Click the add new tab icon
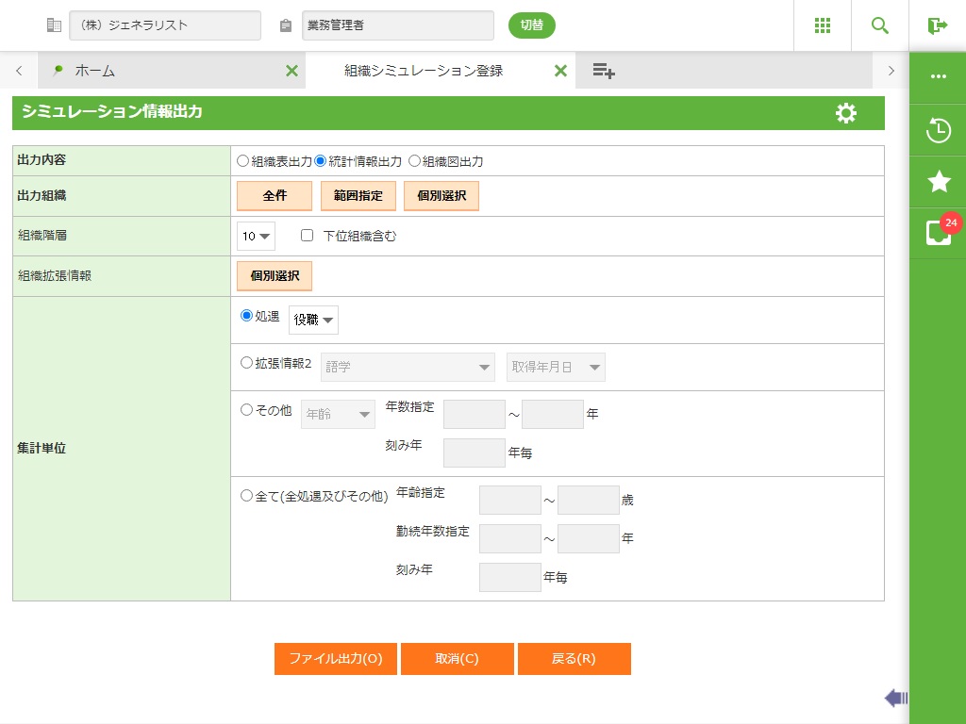 tap(604, 71)
